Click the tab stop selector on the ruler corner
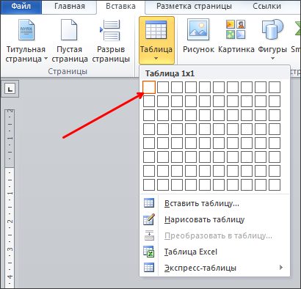The width and height of the screenshot is (301, 289). click(10, 89)
